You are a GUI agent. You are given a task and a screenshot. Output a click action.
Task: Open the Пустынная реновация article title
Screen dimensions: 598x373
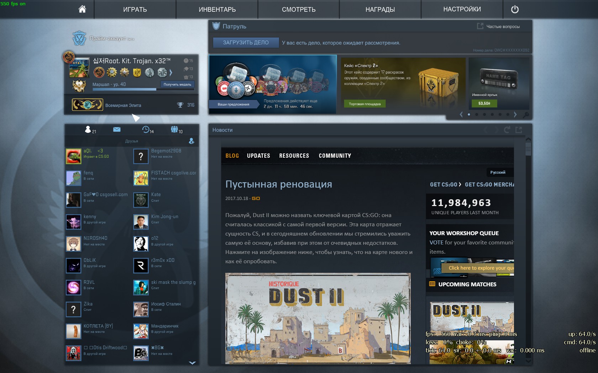(x=279, y=184)
